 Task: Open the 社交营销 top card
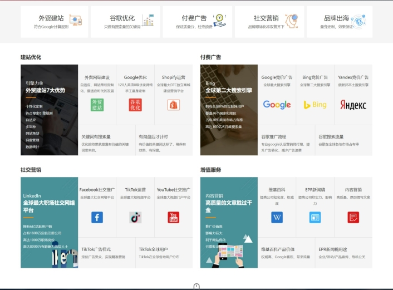[269, 22]
